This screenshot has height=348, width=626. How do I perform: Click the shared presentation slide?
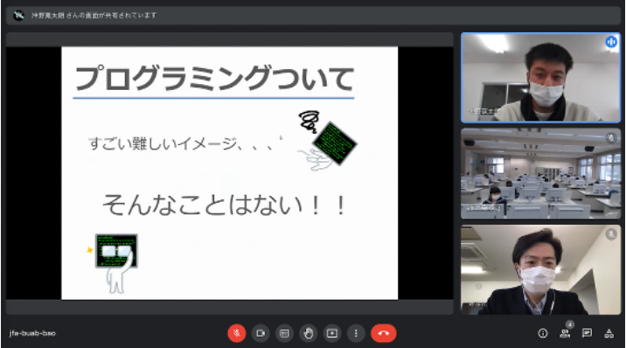point(230,173)
